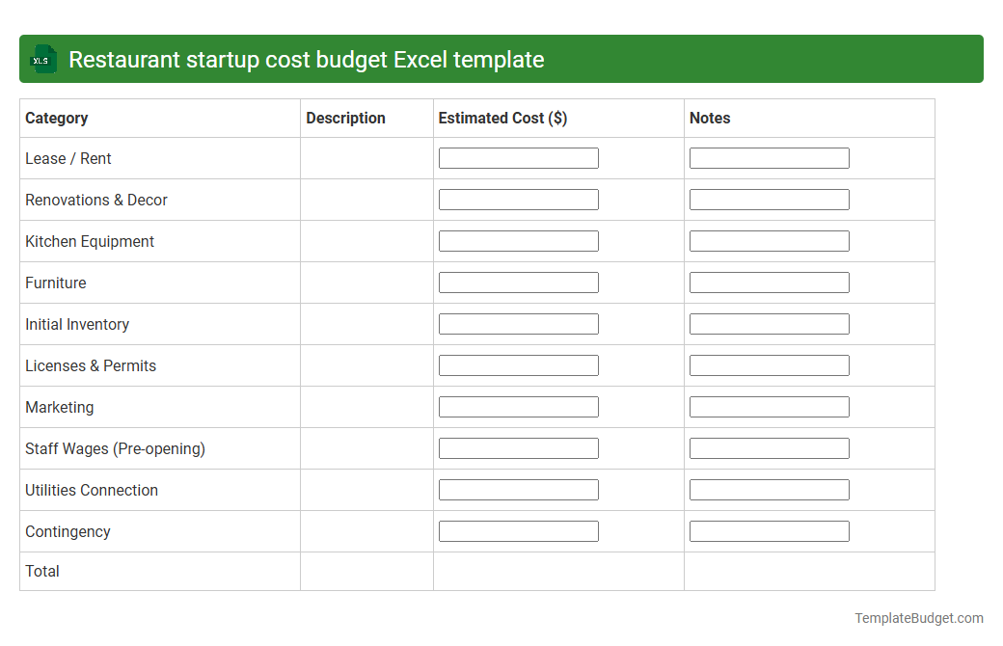Click the Estimated Cost field for Kitchen Equipment
1003x646 pixels.
[x=518, y=240]
